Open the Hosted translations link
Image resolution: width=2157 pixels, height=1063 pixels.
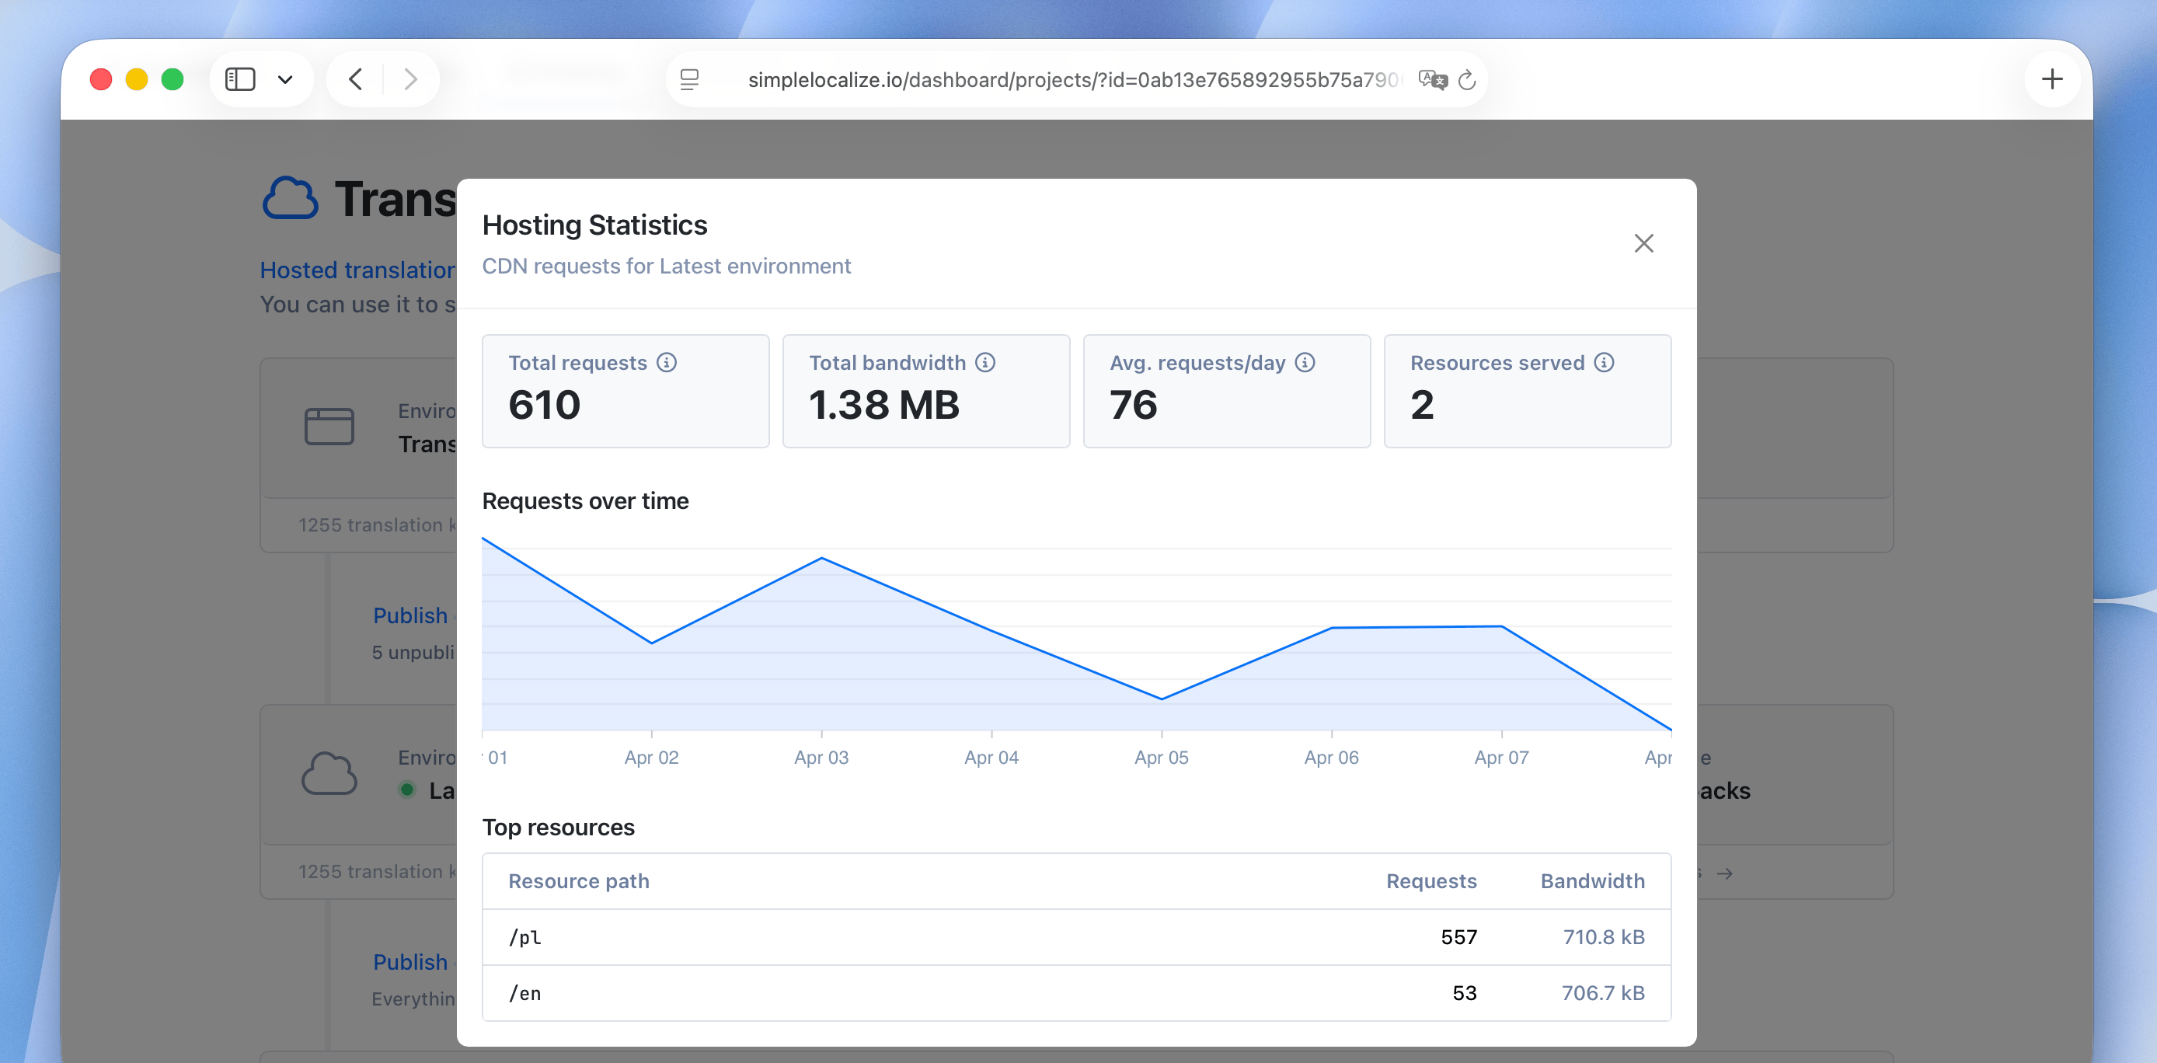(x=356, y=269)
